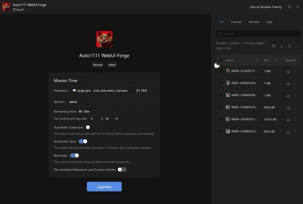Click the image file icon of 00000-1514205211
The height and width of the screenshot is (204, 303).
pos(228,71)
